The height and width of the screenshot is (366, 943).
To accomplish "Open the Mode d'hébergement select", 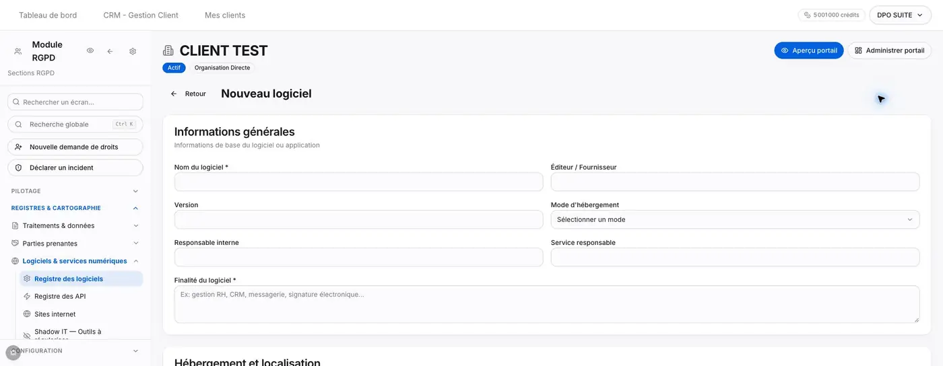I will (735, 219).
